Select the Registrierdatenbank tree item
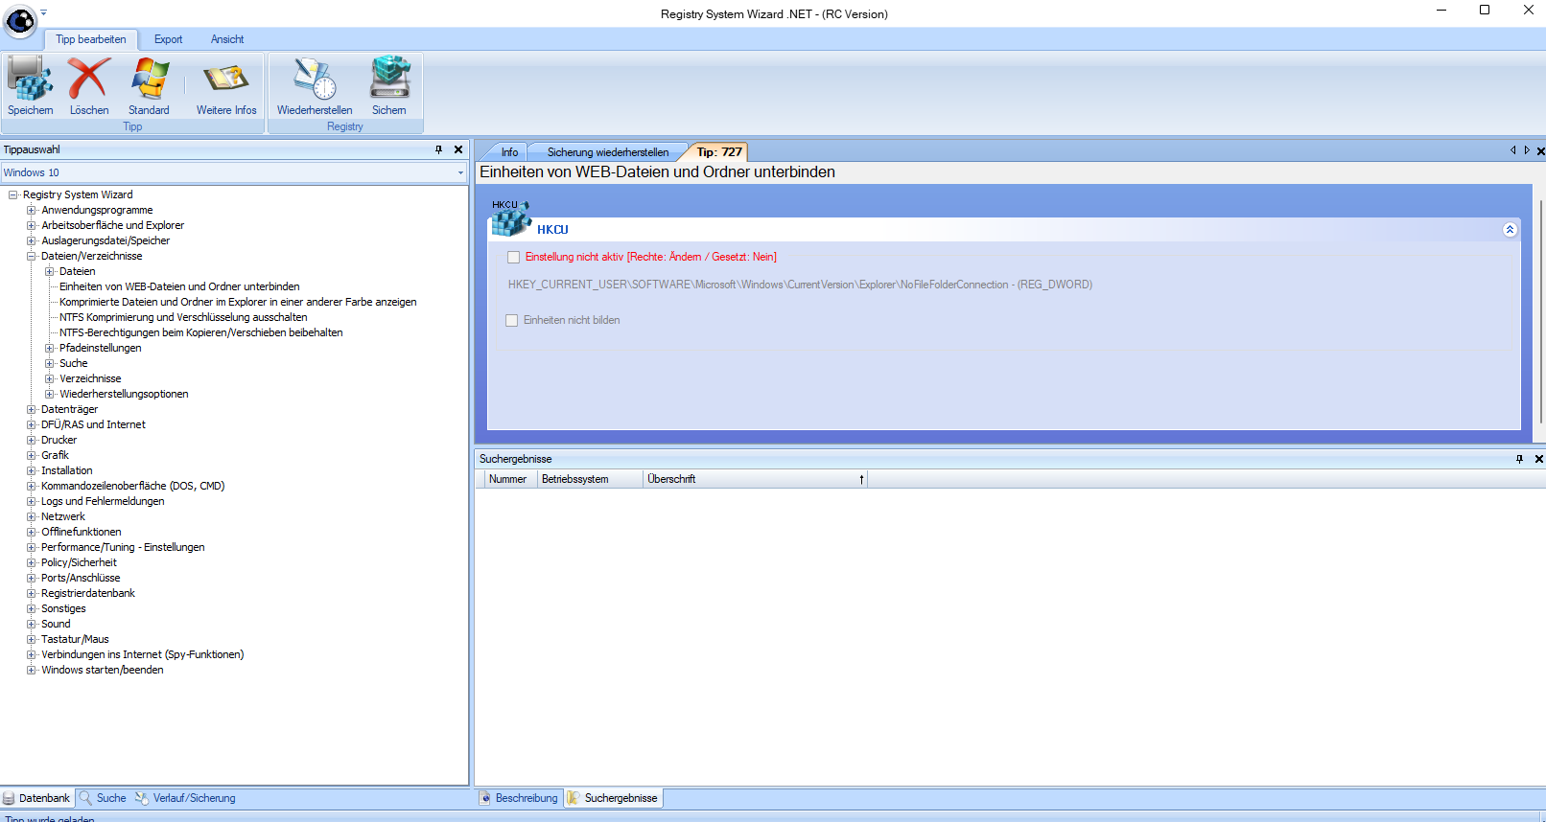Viewport: 1546px width, 822px height. pyautogui.click(x=88, y=593)
